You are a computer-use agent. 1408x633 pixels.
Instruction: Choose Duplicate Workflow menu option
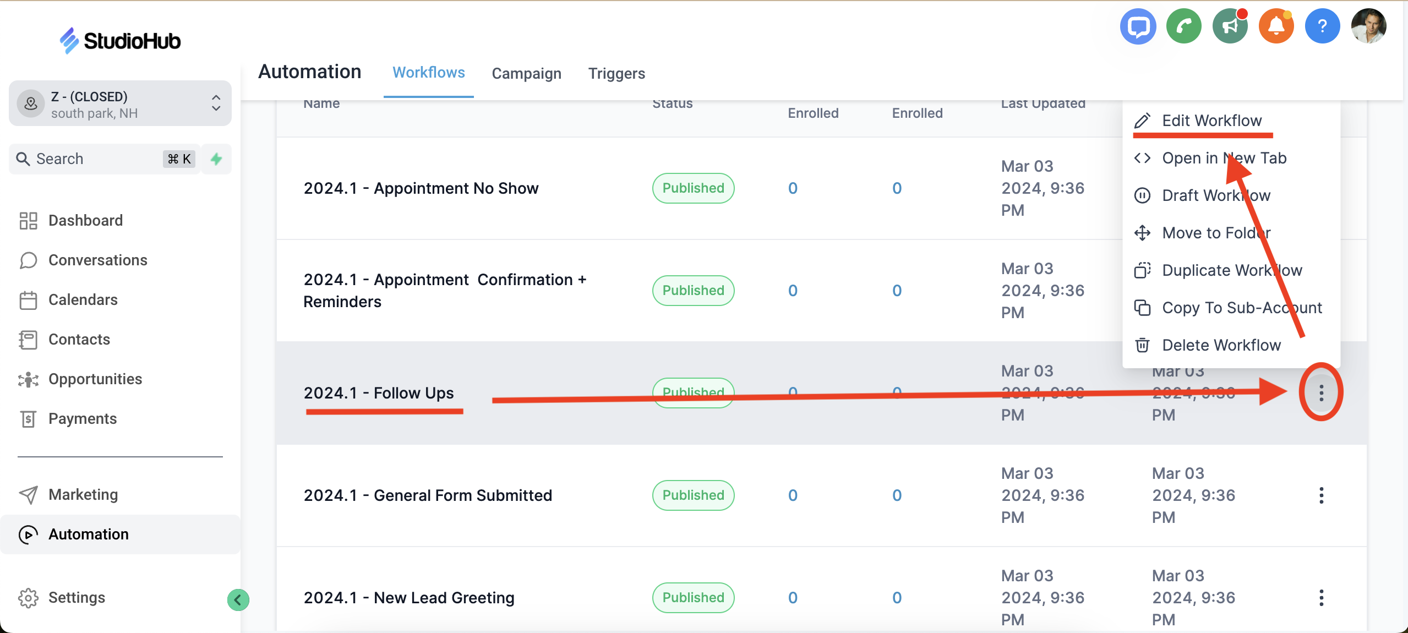point(1231,270)
